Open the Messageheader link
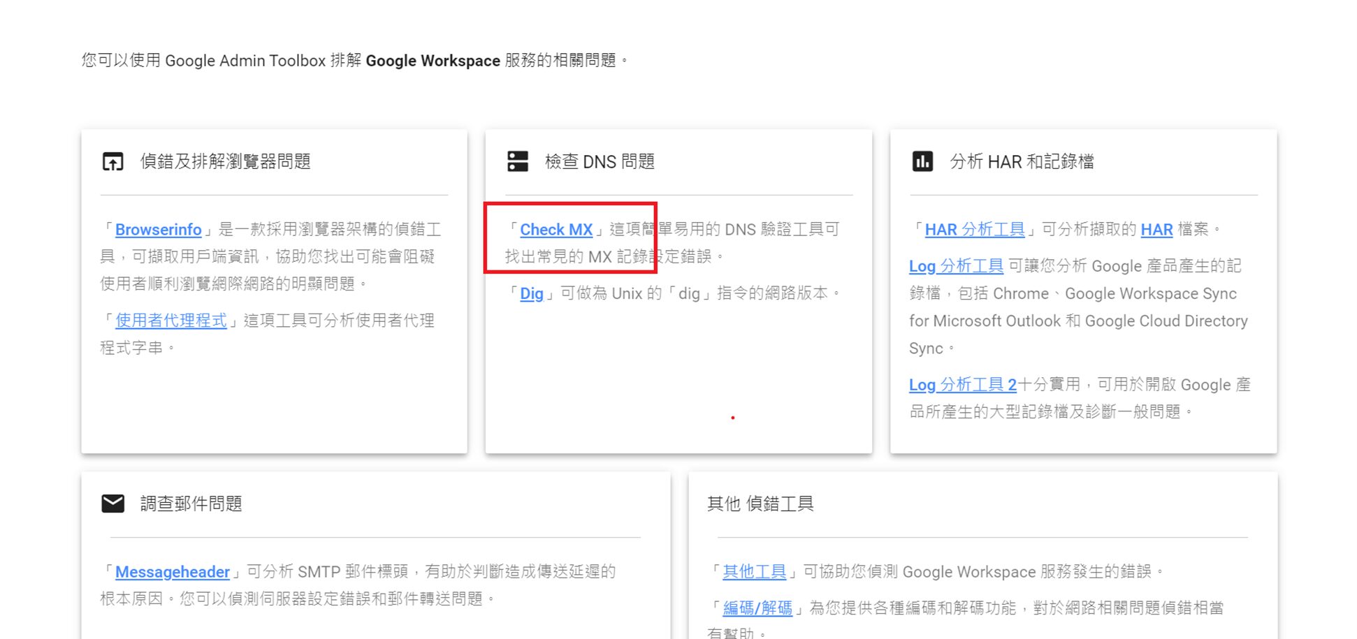The width and height of the screenshot is (1357, 639). coord(172,572)
